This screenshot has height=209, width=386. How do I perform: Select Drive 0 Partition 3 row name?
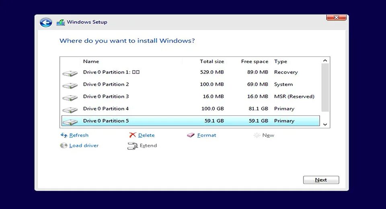tap(106, 96)
